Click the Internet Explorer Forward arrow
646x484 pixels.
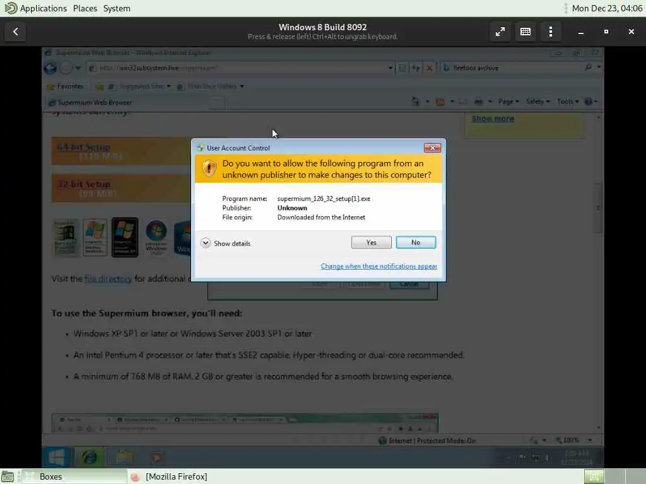coord(66,68)
